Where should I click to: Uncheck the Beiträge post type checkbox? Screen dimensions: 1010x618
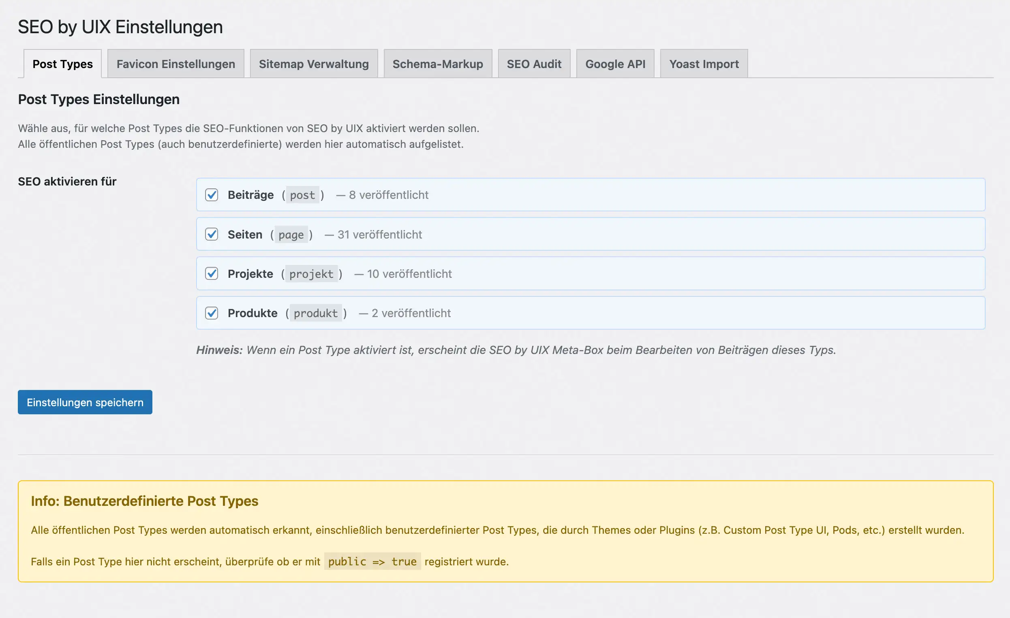[212, 195]
